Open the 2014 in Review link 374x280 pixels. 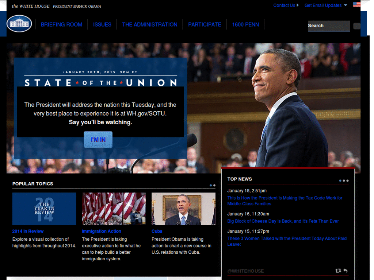[x=28, y=231]
